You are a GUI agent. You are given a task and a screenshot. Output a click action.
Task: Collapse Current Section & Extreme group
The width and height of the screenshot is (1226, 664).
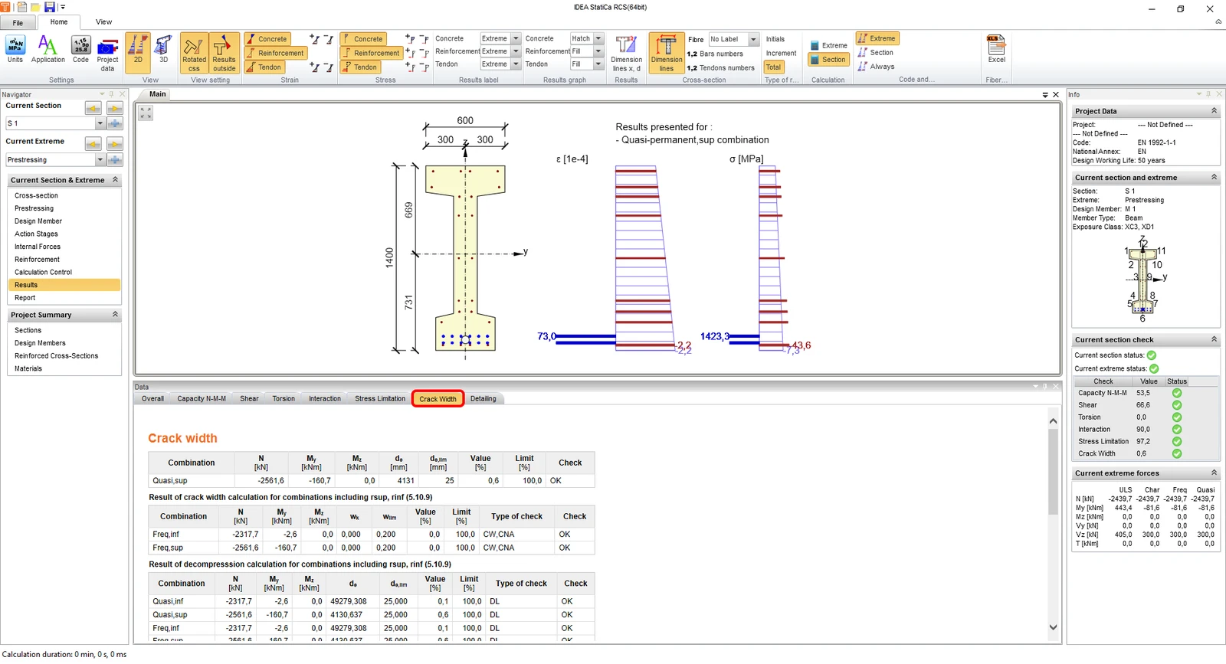pos(116,180)
